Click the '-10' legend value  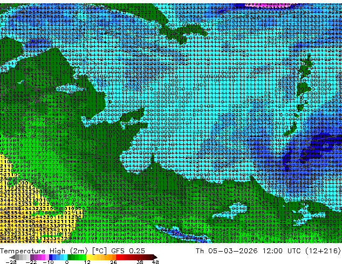(x=48, y=262)
